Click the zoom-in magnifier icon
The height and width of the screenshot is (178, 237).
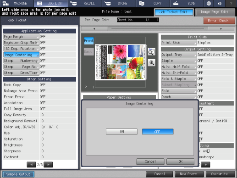152,62
